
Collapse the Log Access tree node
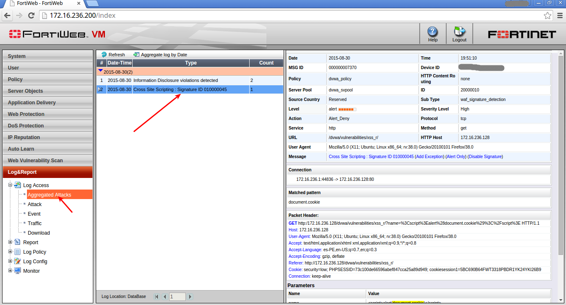pos(10,185)
